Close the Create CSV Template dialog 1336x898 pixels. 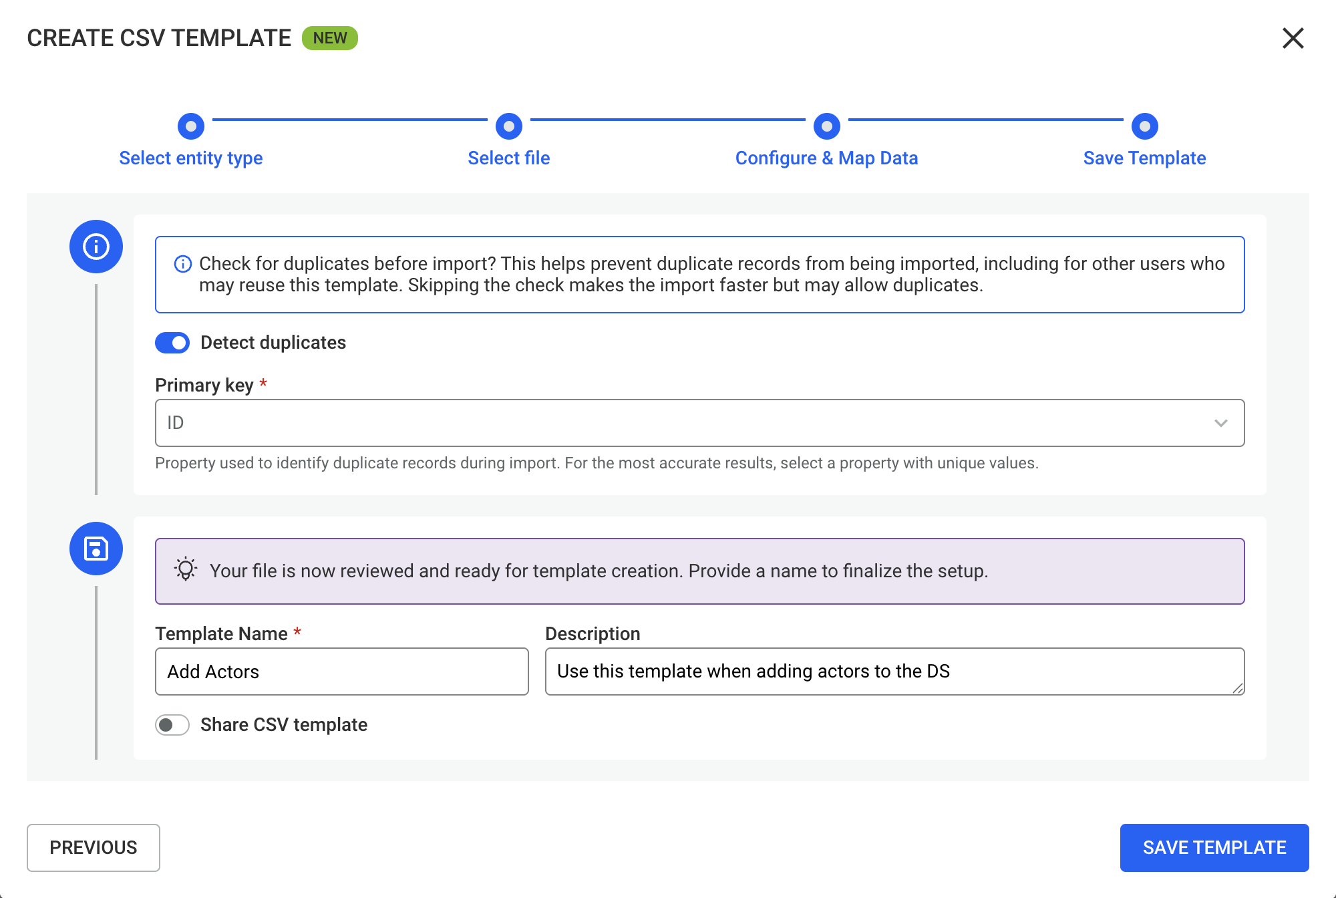pos(1293,38)
